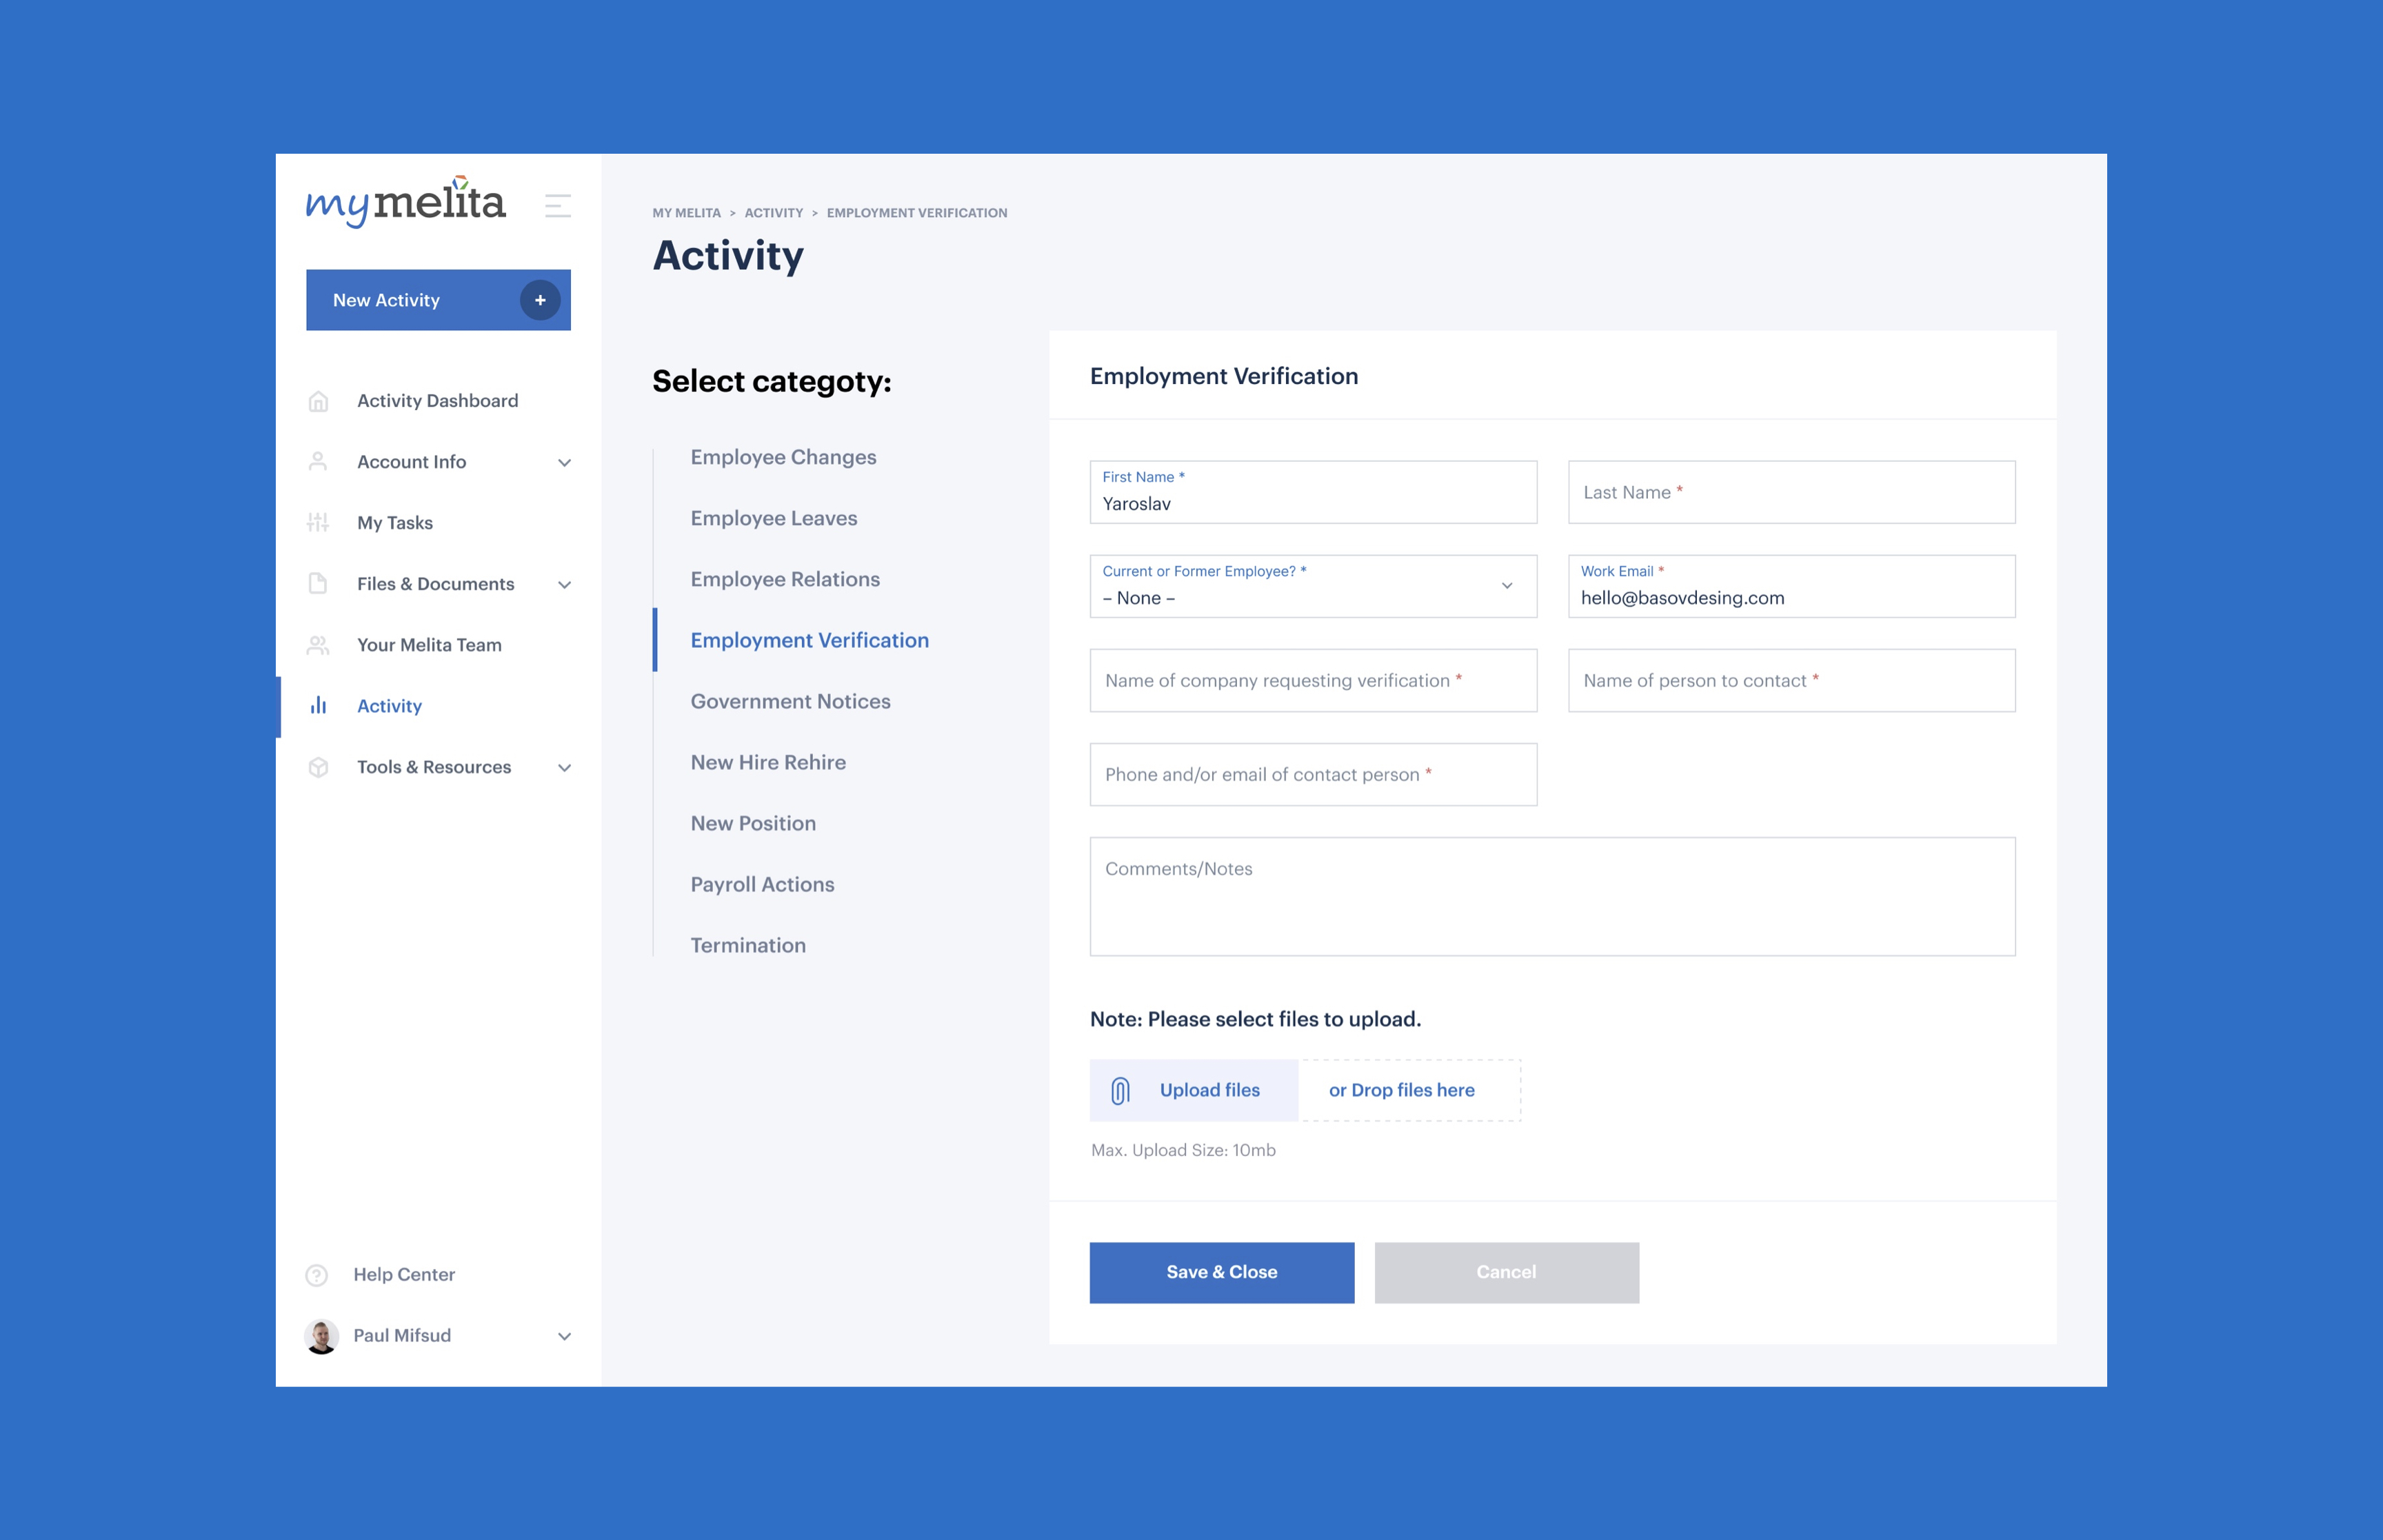This screenshot has height=1540, width=2383.
Task: Select the Government Notices category
Action: (790, 701)
